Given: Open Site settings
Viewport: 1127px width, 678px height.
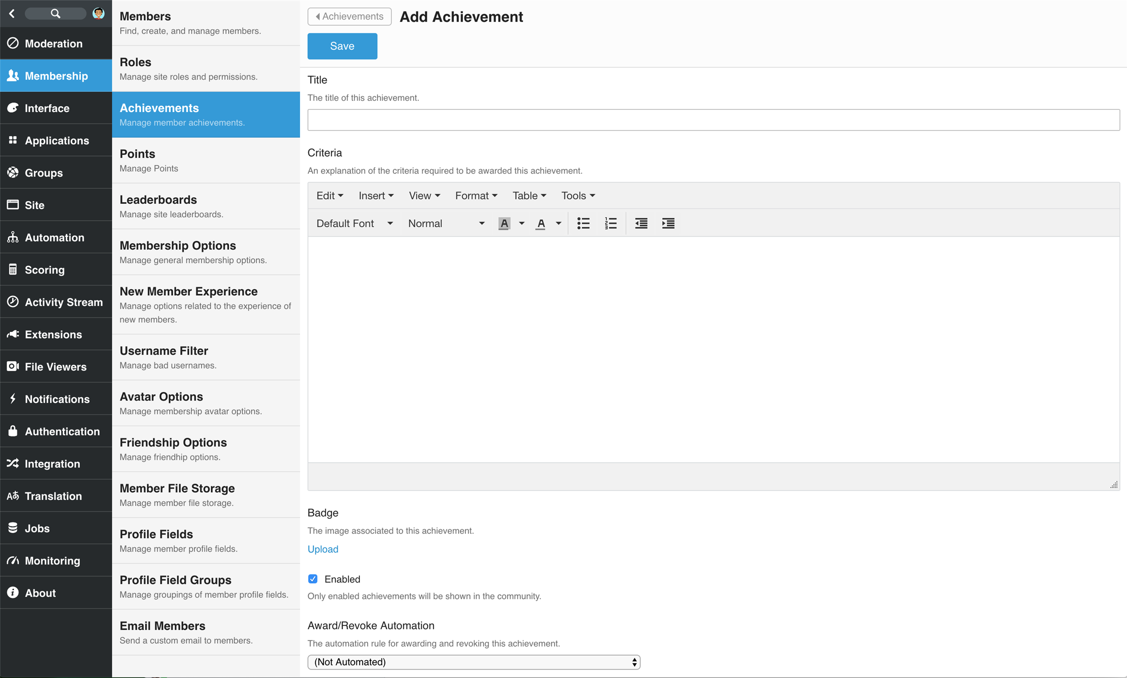Looking at the screenshot, I should (x=56, y=205).
